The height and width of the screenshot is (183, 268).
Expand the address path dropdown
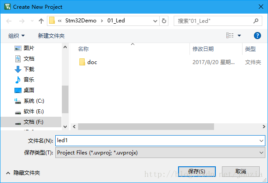tap(155, 21)
